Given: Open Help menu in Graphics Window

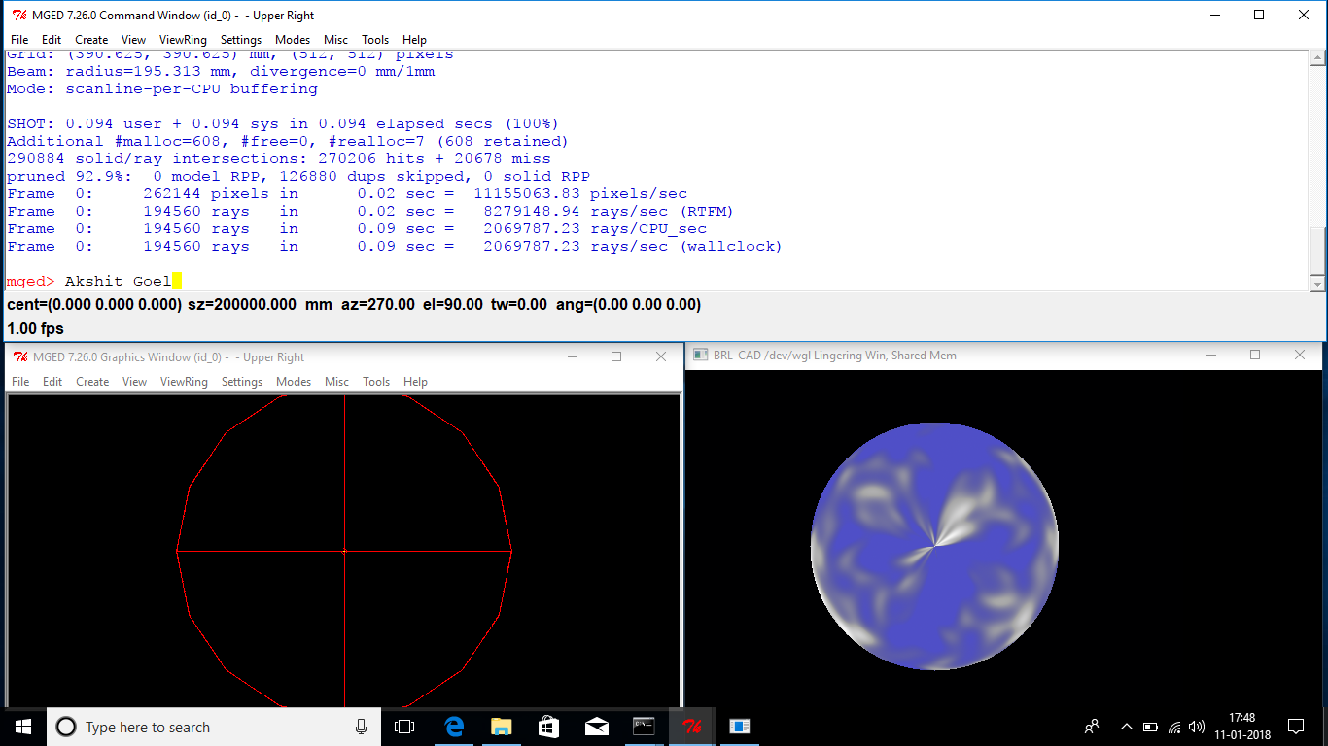Looking at the screenshot, I should [415, 382].
